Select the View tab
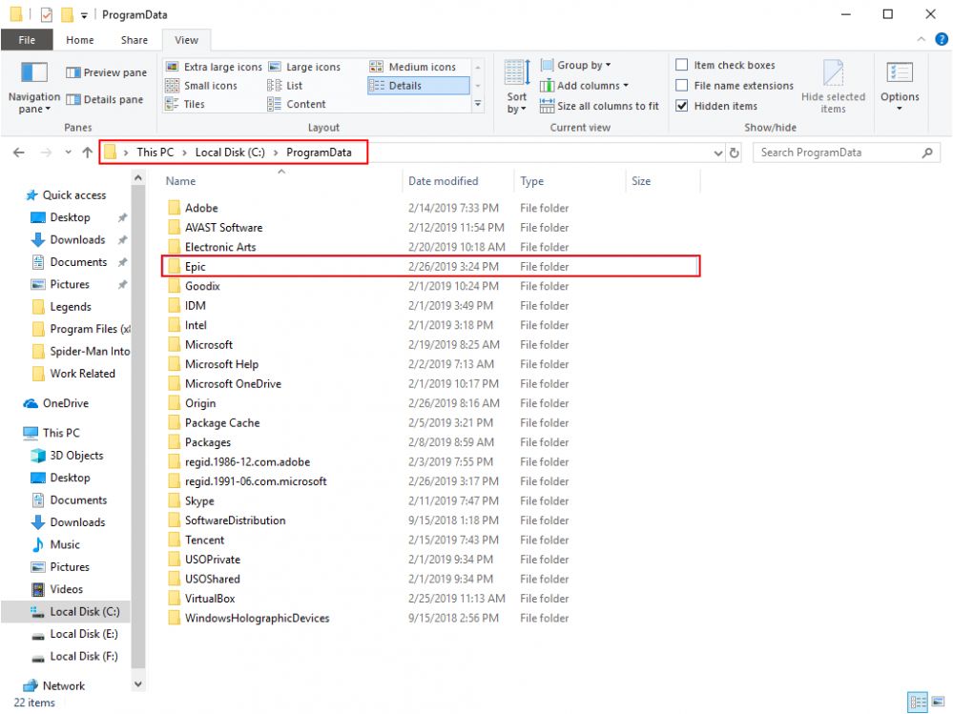 [186, 40]
